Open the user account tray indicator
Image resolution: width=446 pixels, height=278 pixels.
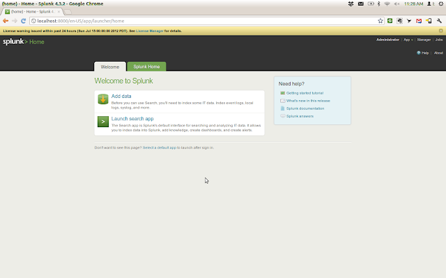coord(431,3)
